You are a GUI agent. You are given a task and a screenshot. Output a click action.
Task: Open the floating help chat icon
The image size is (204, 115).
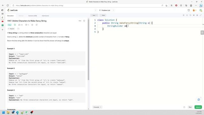click(199, 100)
